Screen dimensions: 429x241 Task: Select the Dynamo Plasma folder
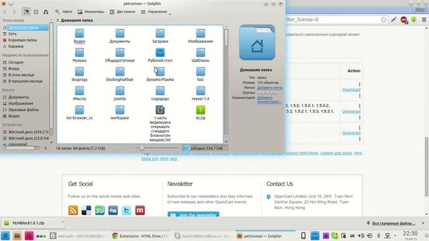coord(160,74)
